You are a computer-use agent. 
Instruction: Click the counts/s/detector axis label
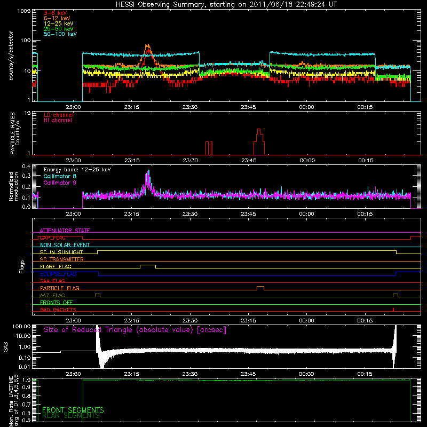[x=11, y=56]
